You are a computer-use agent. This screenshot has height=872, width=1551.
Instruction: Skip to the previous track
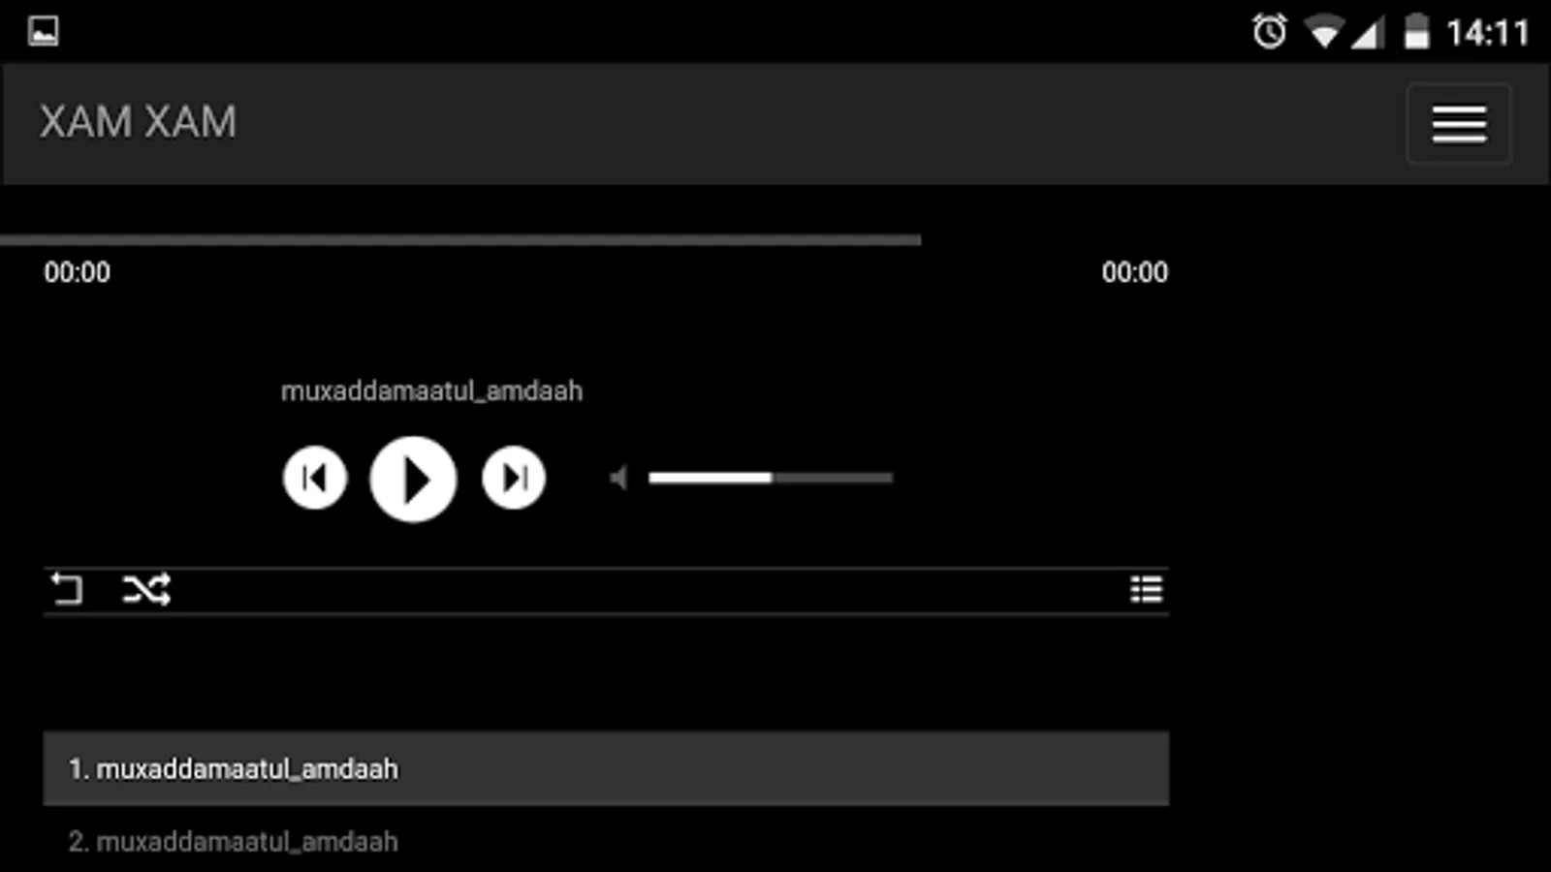click(315, 478)
